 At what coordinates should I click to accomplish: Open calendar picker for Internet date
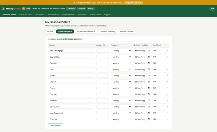coord(149,82)
